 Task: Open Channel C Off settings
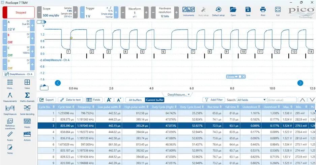click(x=19, y=52)
